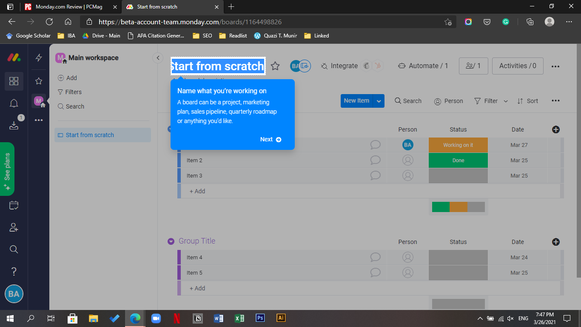Image resolution: width=581 pixels, height=327 pixels.
Task: Open the conversation bubble for Item 5
Action: (x=375, y=272)
